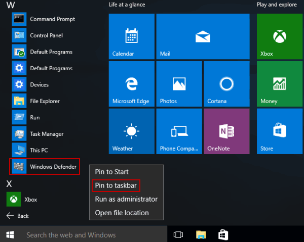The width and height of the screenshot is (304, 242).
Task: Click the W letter section header
Action: coord(11,5)
